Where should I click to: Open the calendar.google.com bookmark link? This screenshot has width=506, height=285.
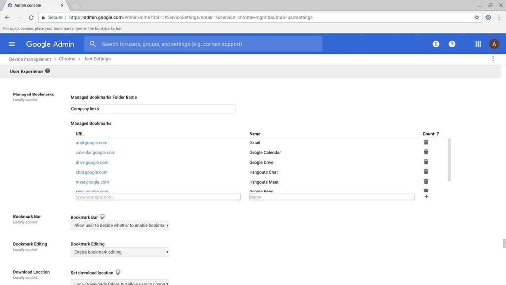(x=95, y=152)
